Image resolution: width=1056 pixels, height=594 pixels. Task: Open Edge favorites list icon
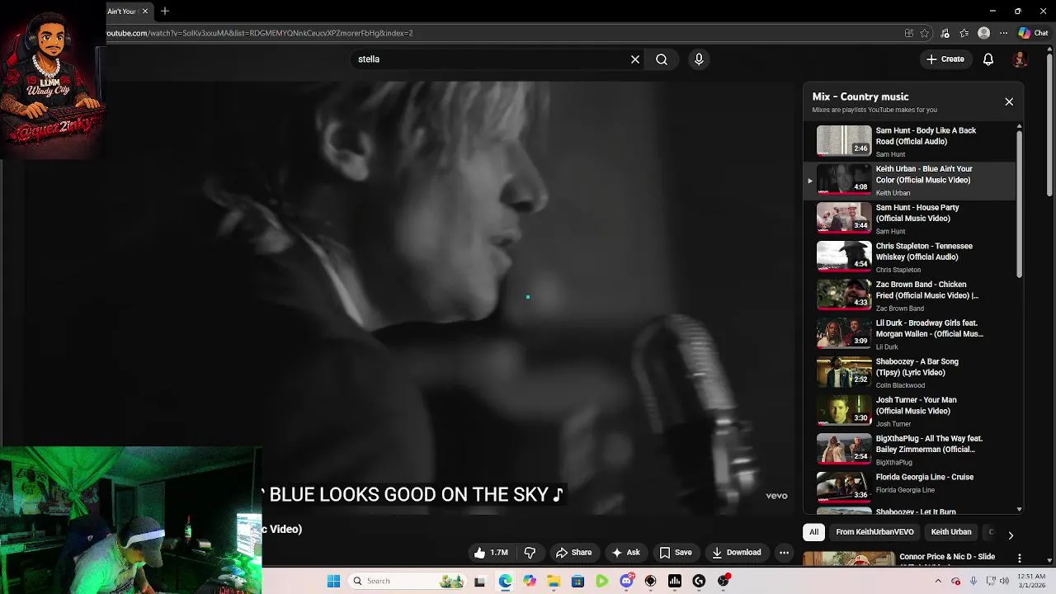pyautogui.click(x=964, y=33)
